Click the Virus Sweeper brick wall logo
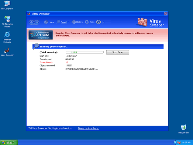 click(x=142, y=23)
